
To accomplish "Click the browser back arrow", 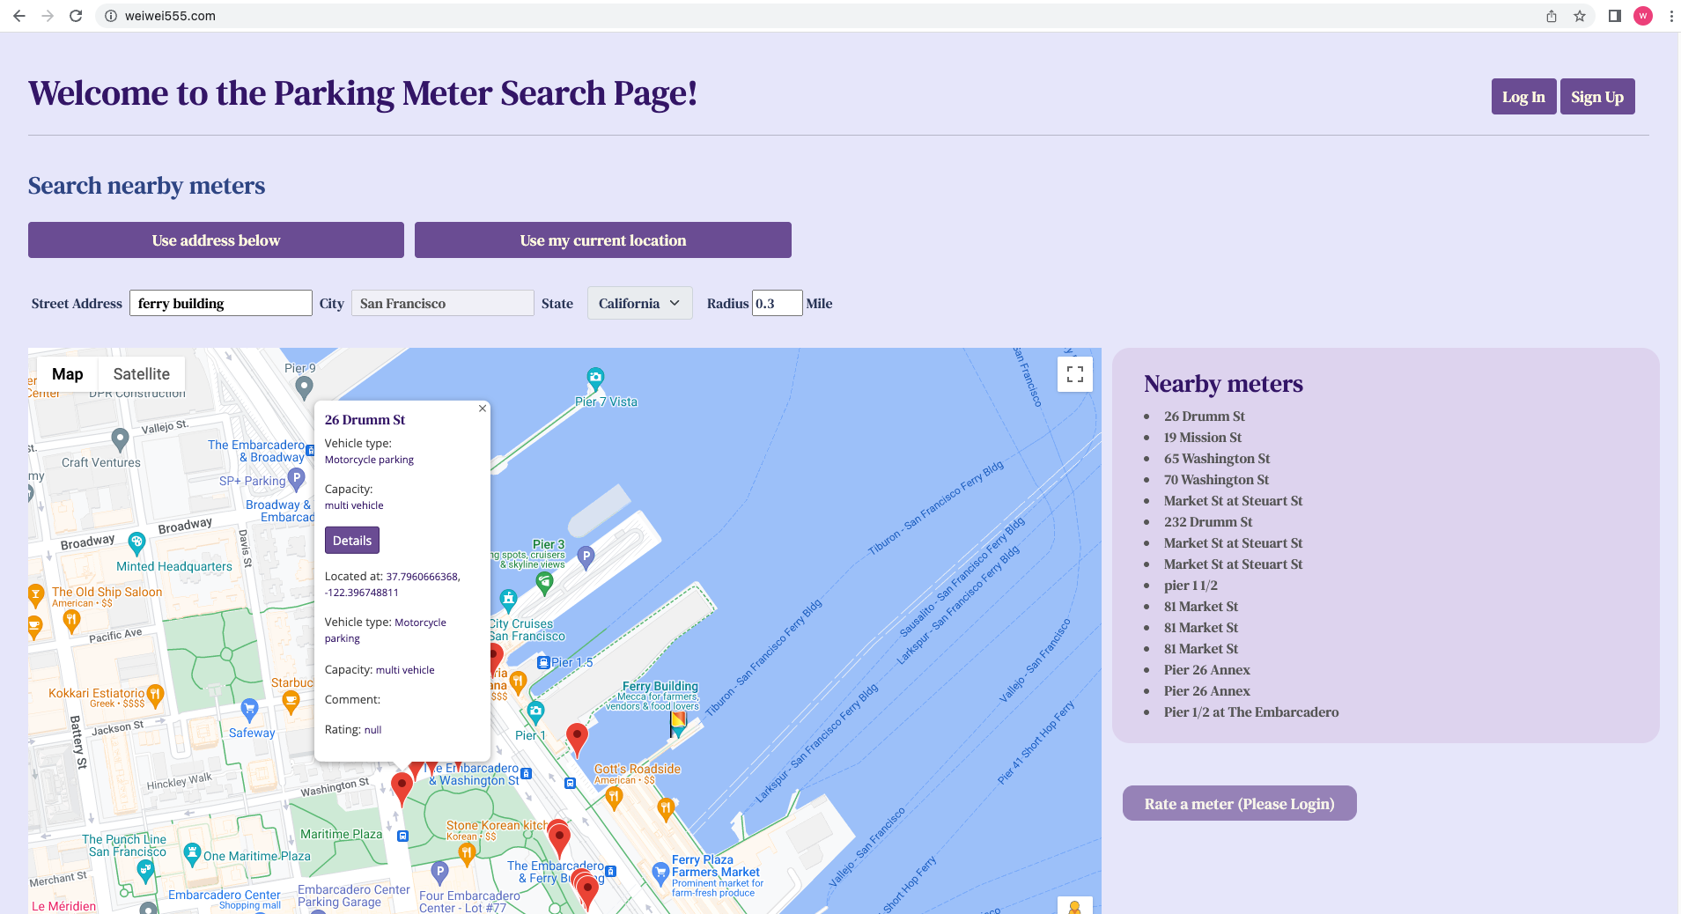I will [18, 16].
